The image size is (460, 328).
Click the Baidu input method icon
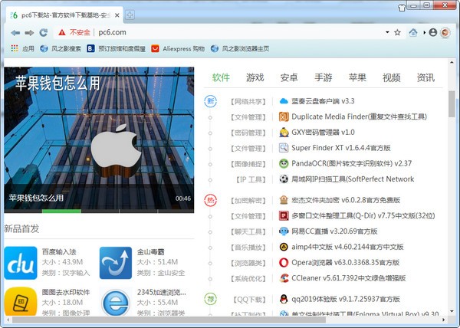(x=20, y=263)
